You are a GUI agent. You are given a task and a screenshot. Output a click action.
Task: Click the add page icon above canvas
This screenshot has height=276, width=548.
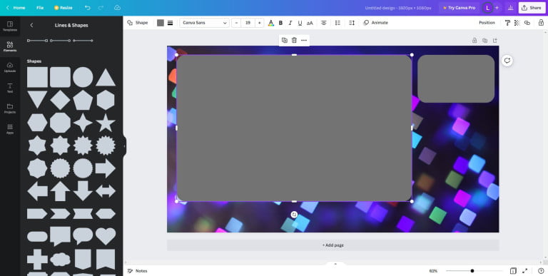point(495,41)
